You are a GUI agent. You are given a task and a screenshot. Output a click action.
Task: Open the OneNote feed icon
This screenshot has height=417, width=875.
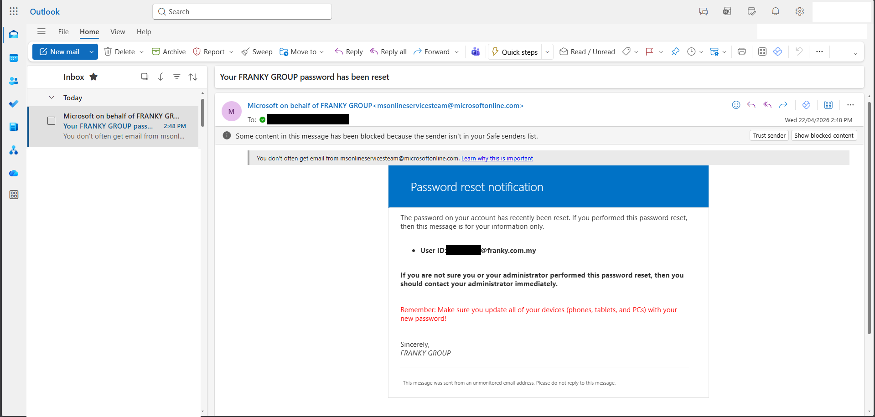pos(727,11)
